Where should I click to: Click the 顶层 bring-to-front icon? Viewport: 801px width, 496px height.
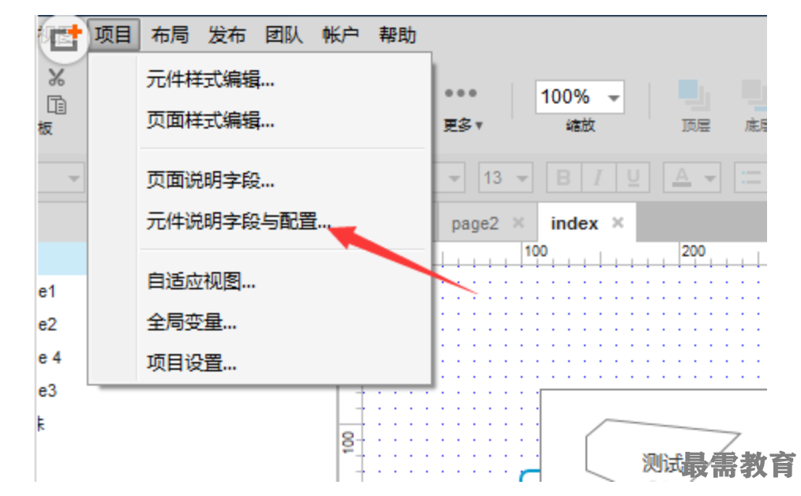coord(694,95)
